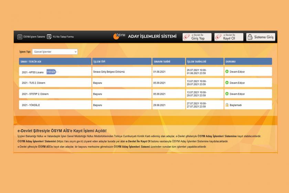
Task: Click the YENİ badge next to KPSS Lisans
Action: [51, 72]
